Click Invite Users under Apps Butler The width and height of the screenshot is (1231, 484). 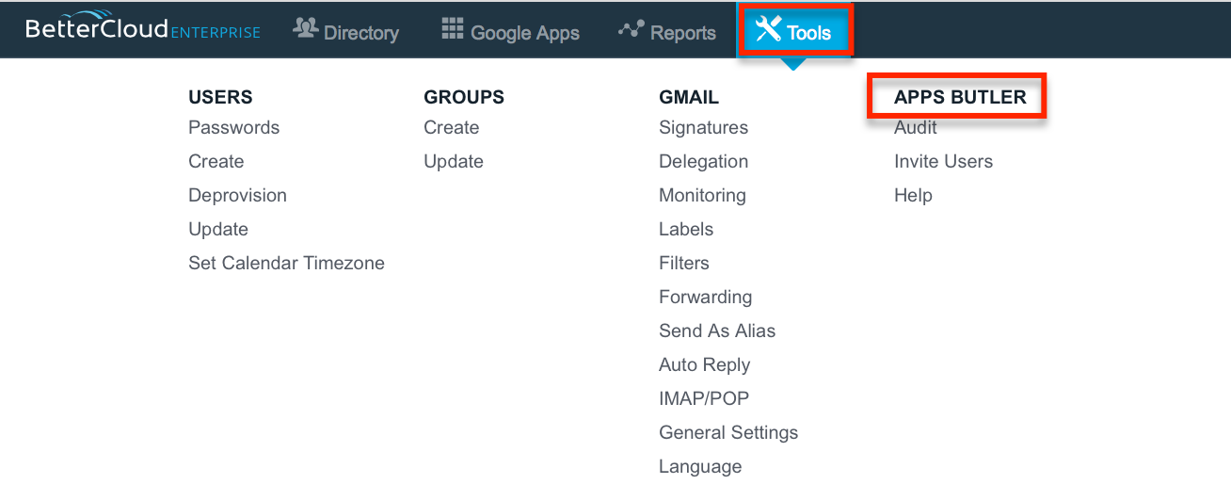[x=943, y=161]
